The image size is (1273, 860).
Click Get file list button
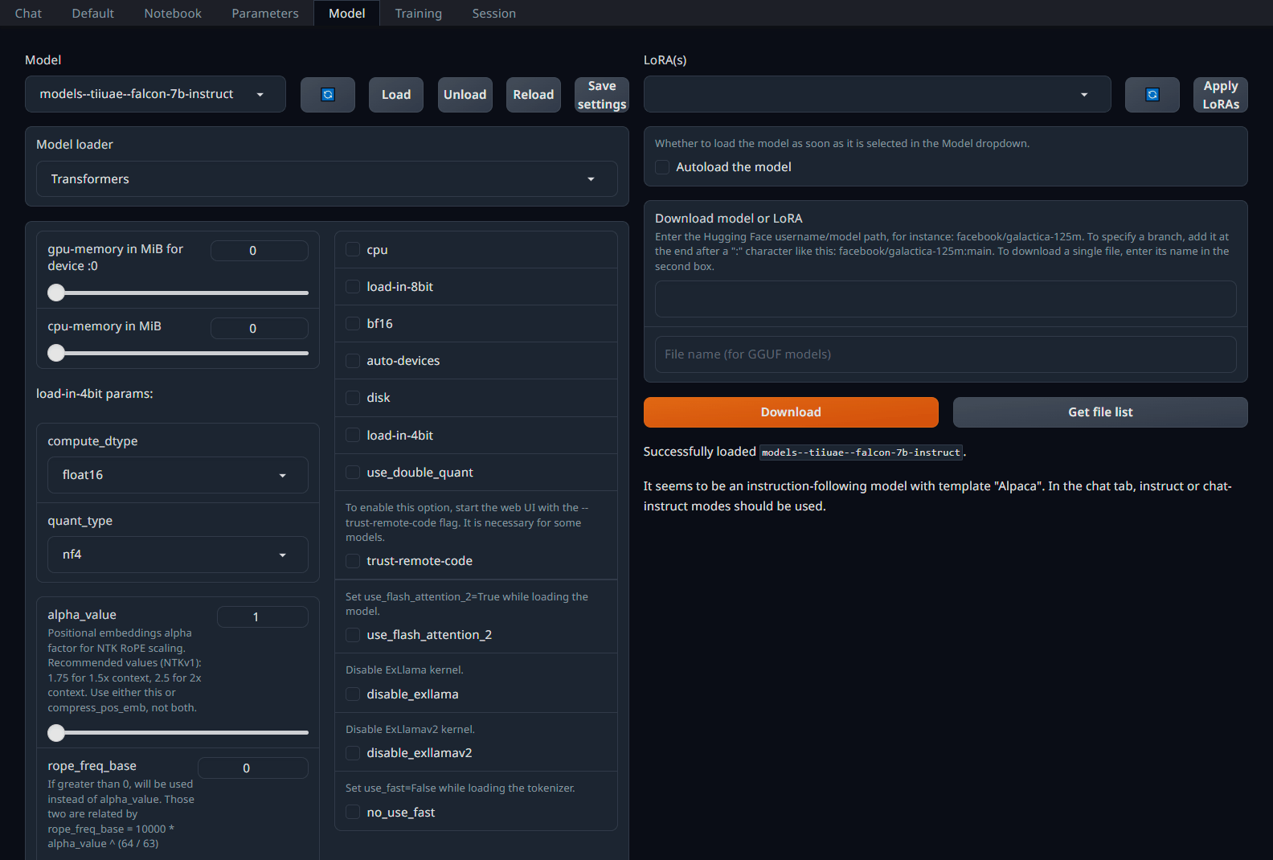click(1100, 412)
